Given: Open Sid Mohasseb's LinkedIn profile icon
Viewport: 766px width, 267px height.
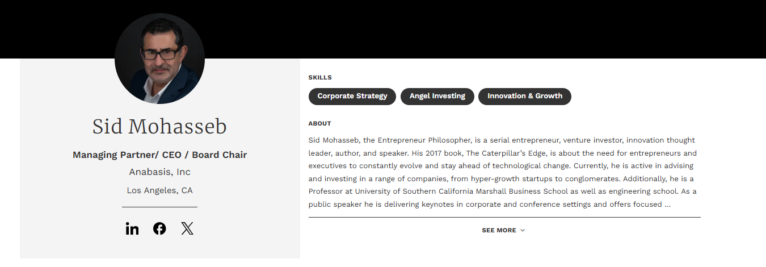Looking at the screenshot, I should coord(132,229).
